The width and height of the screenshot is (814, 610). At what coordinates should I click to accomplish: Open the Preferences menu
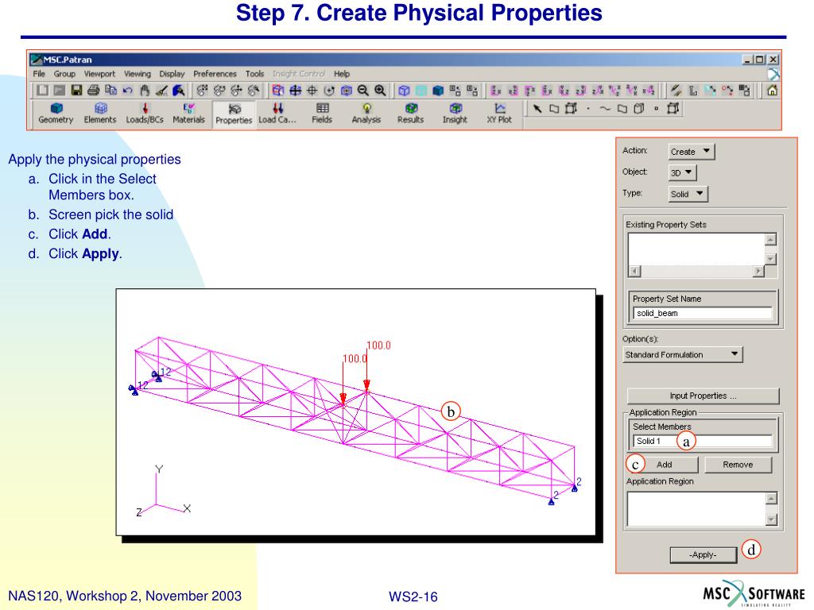215,74
